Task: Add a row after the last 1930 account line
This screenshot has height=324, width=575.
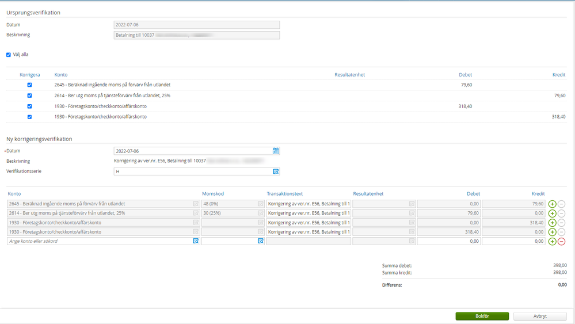Action: pyautogui.click(x=552, y=232)
